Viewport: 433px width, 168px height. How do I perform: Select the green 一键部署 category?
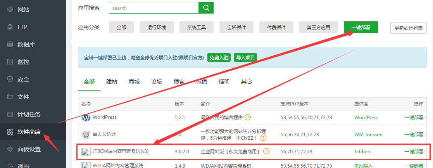click(361, 28)
